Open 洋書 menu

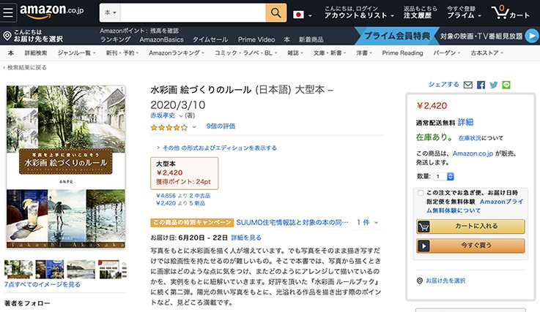[364, 53]
